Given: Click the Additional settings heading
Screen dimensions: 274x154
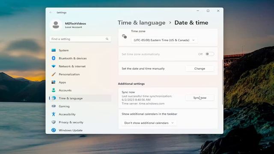Looking at the screenshot, I should coord(131,84).
